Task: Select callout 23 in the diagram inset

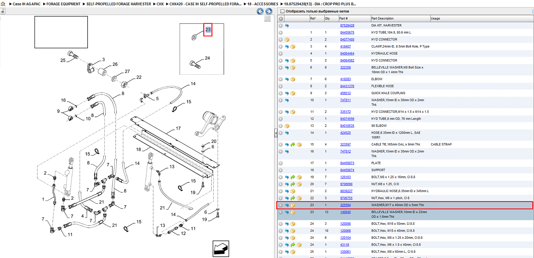Action: pos(208,30)
